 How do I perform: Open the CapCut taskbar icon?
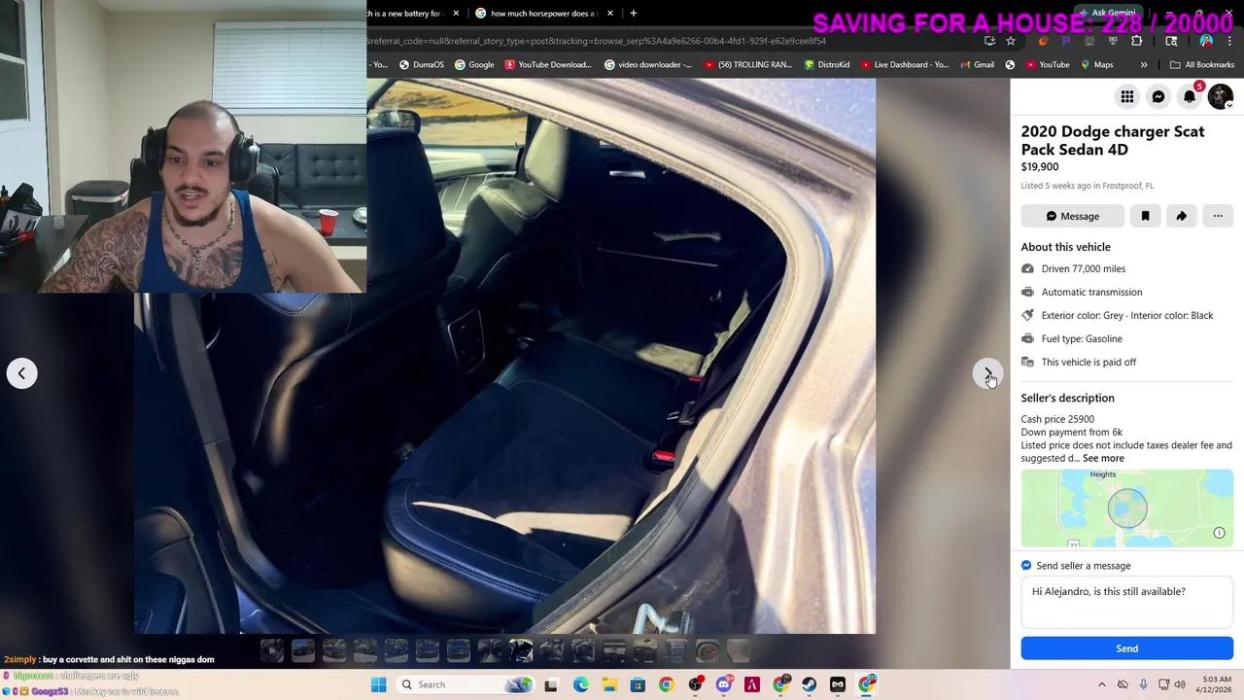(838, 684)
